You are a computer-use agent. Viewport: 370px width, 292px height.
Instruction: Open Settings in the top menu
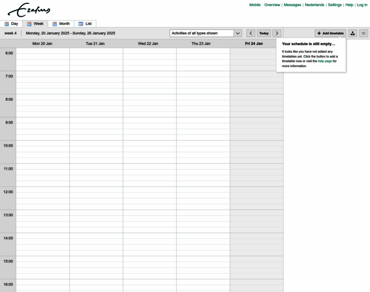(334, 5)
